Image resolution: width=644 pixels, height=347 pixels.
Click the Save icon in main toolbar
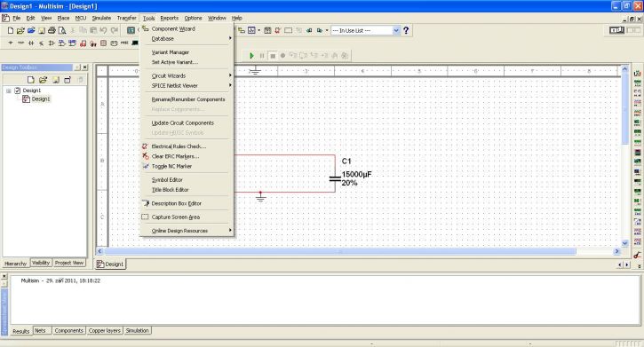point(42,30)
